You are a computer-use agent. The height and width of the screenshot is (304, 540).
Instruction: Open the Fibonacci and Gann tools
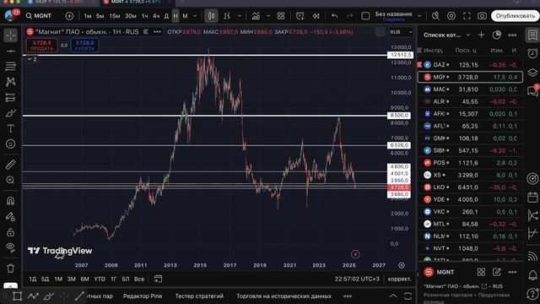[x=11, y=66]
